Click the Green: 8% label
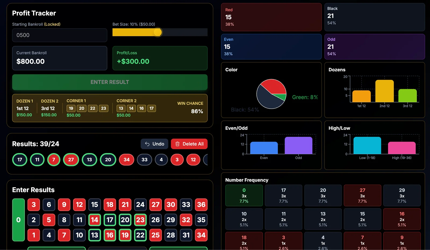 coord(305,97)
